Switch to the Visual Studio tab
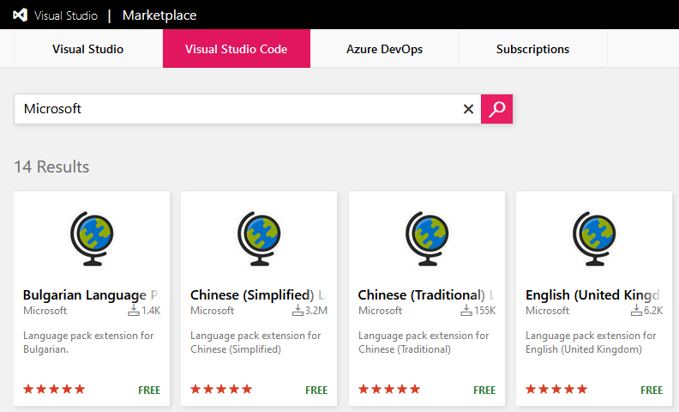 88,49
